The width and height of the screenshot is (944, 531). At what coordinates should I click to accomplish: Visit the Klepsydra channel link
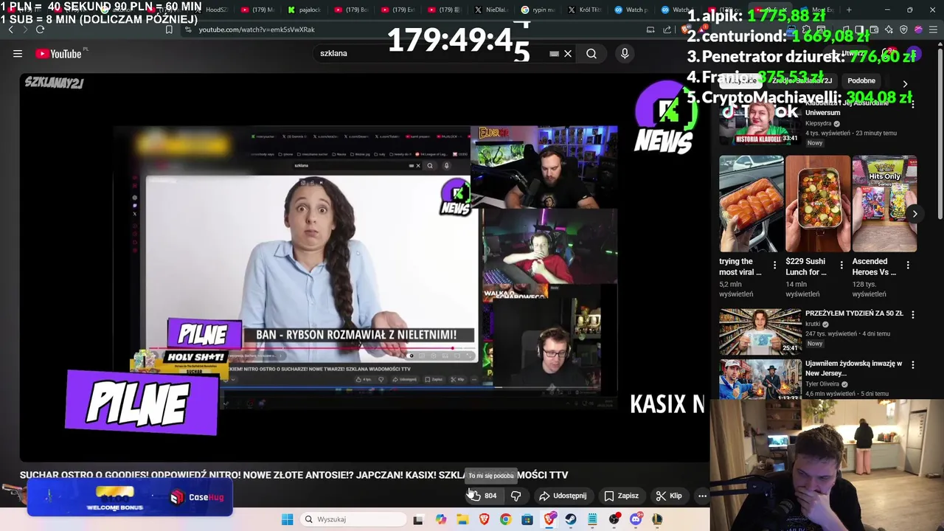819,123
